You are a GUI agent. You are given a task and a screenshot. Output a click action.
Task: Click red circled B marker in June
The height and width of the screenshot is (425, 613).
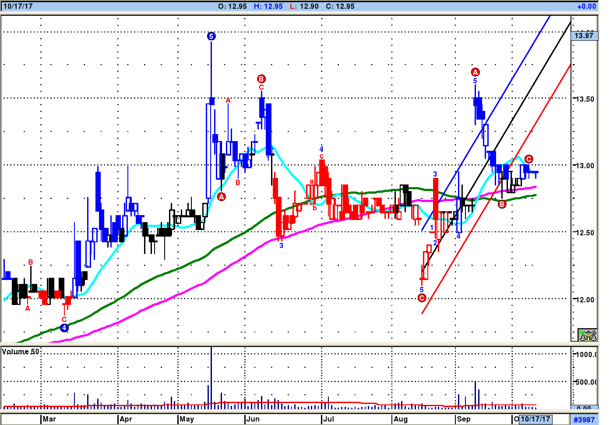pyautogui.click(x=261, y=79)
